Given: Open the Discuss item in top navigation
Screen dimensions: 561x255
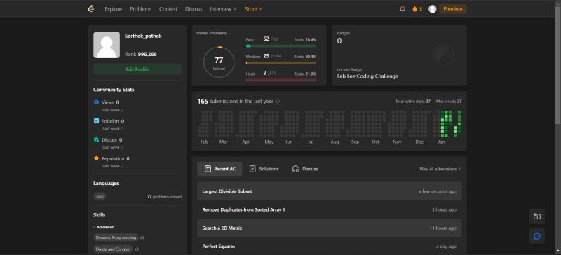Looking at the screenshot, I should click(194, 9).
